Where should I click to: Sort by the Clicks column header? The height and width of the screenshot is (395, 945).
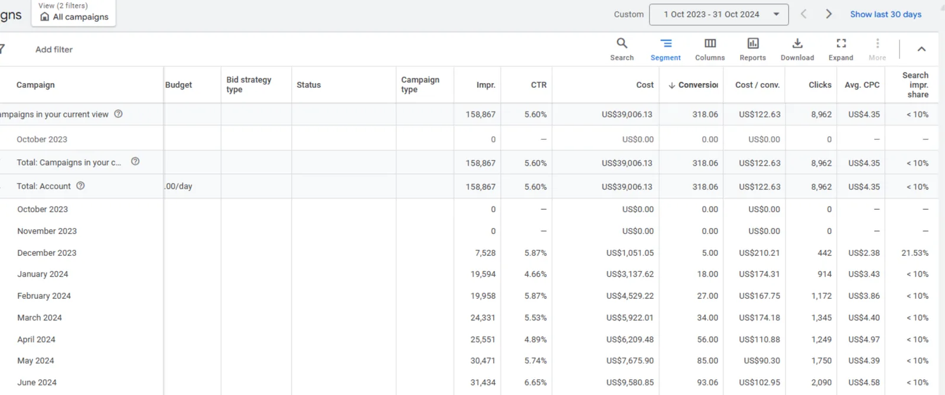pos(820,85)
